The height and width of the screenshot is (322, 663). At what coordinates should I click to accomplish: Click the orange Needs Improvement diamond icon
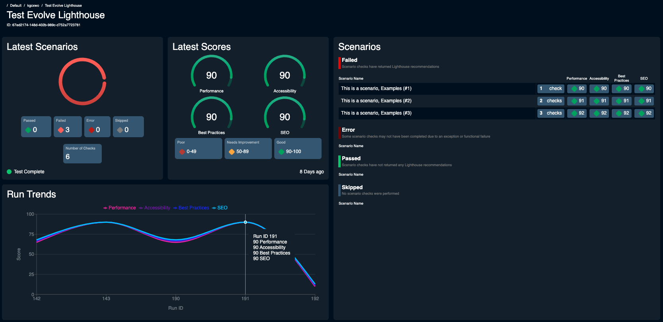232,152
